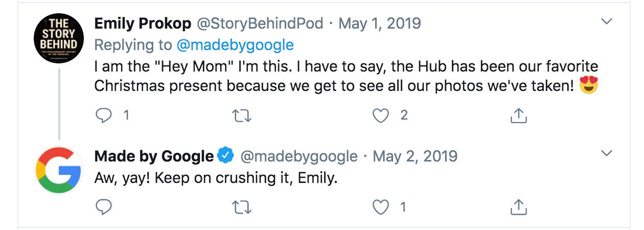The image size is (644, 230).
Task: Like the Made by Google tweet
Action: (x=381, y=207)
